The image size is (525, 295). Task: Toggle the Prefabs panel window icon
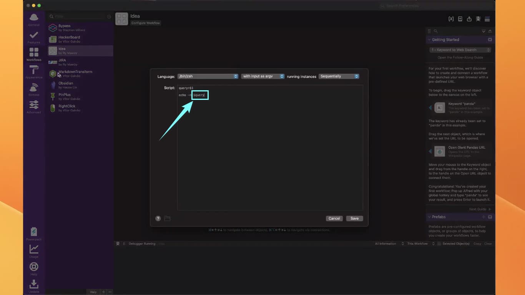coord(490,217)
